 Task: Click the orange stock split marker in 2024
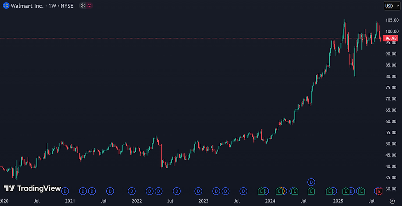coord(284,190)
